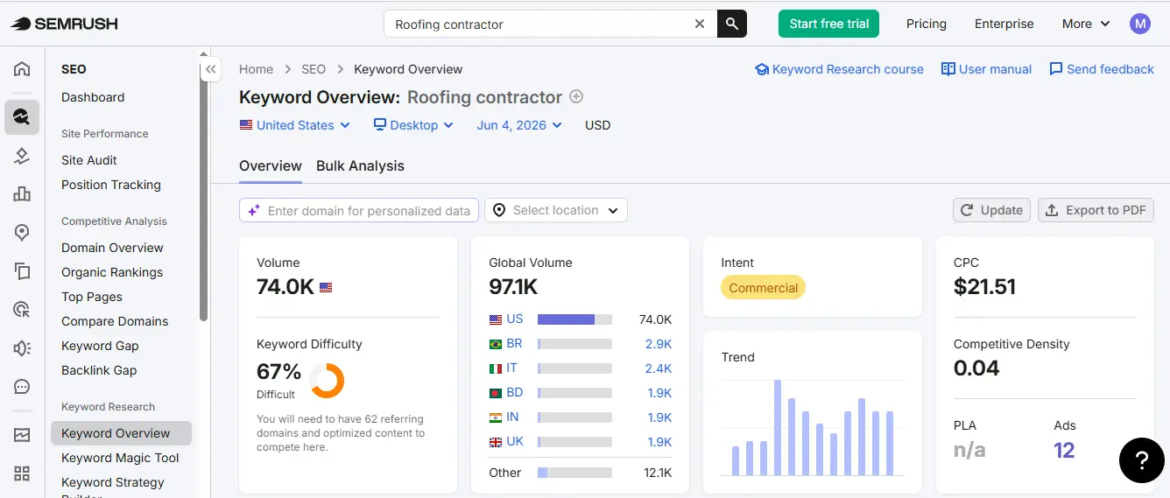Open Dashboard in sidebar
The image size is (1170, 498).
[x=93, y=97]
